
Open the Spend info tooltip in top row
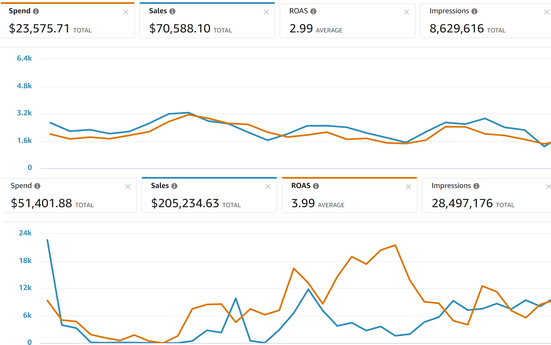[36, 11]
